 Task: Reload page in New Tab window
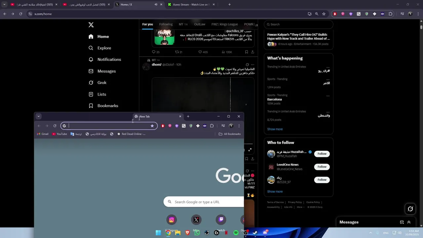pos(55,126)
